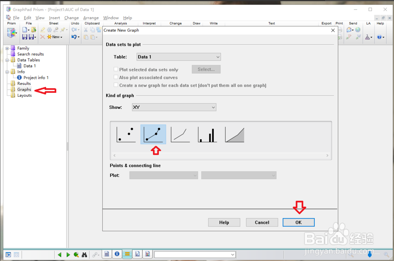Click right arrow of graph thumbnail scrollbar
394x261 pixels.
(327, 155)
